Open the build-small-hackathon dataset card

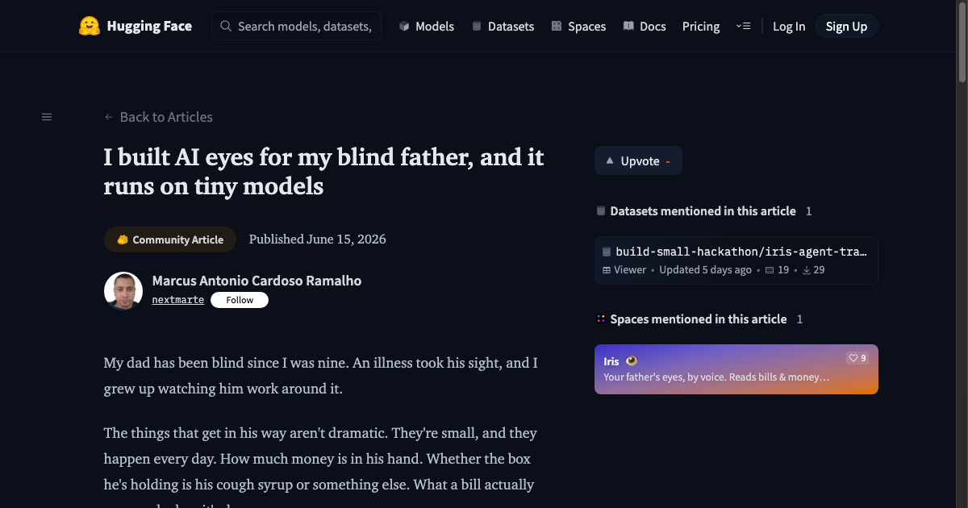tap(736, 260)
